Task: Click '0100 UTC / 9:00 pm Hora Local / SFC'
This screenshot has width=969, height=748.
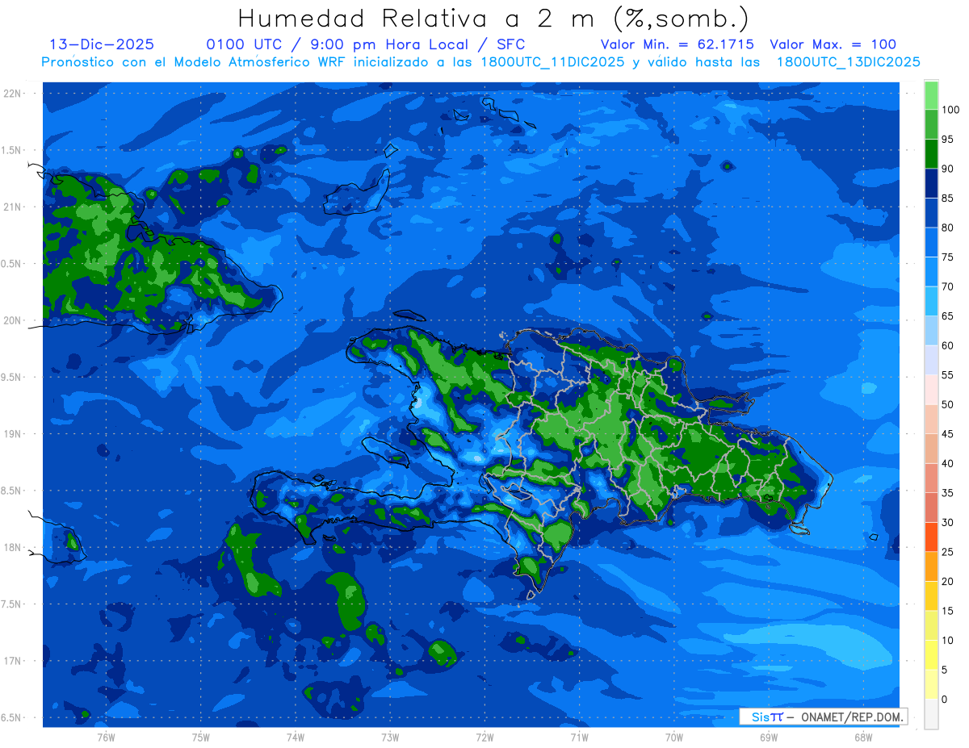Action: click(x=366, y=45)
